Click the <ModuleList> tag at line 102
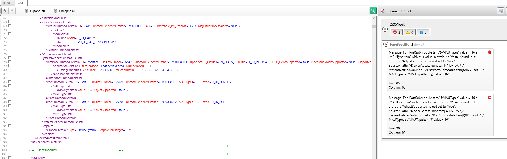 click(x=38, y=158)
